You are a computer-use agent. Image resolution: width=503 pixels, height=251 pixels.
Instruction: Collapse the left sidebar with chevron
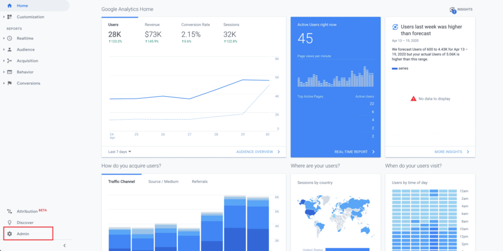tap(65, 246)
